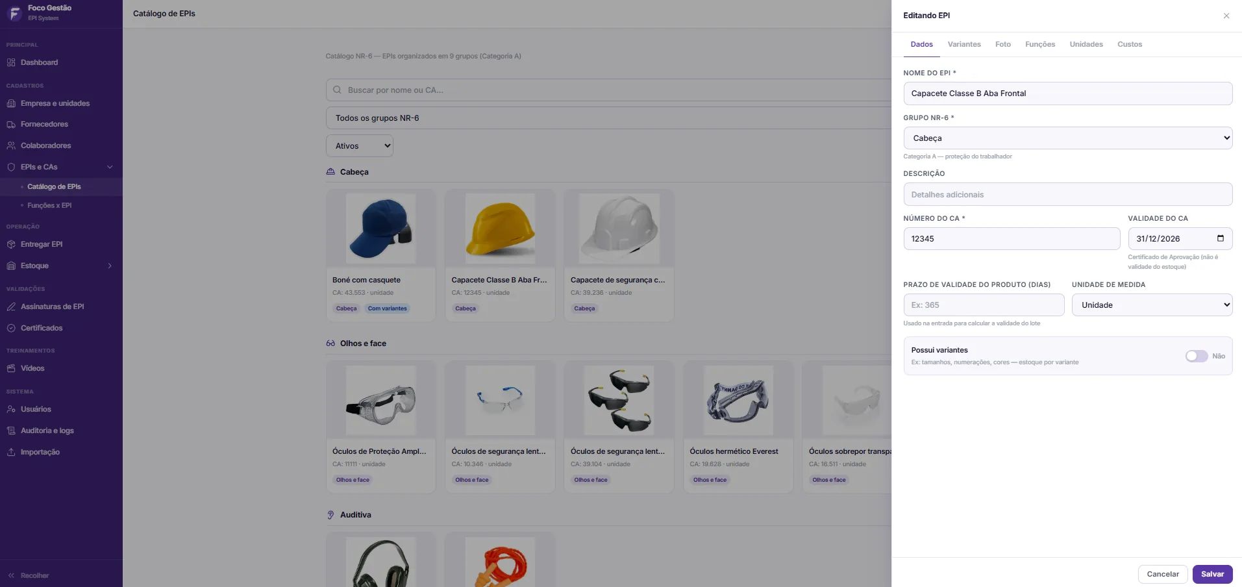Click the search magnifier icon in catalog
This screenshot has width=1242, height=587.
[x=337, y=90]
